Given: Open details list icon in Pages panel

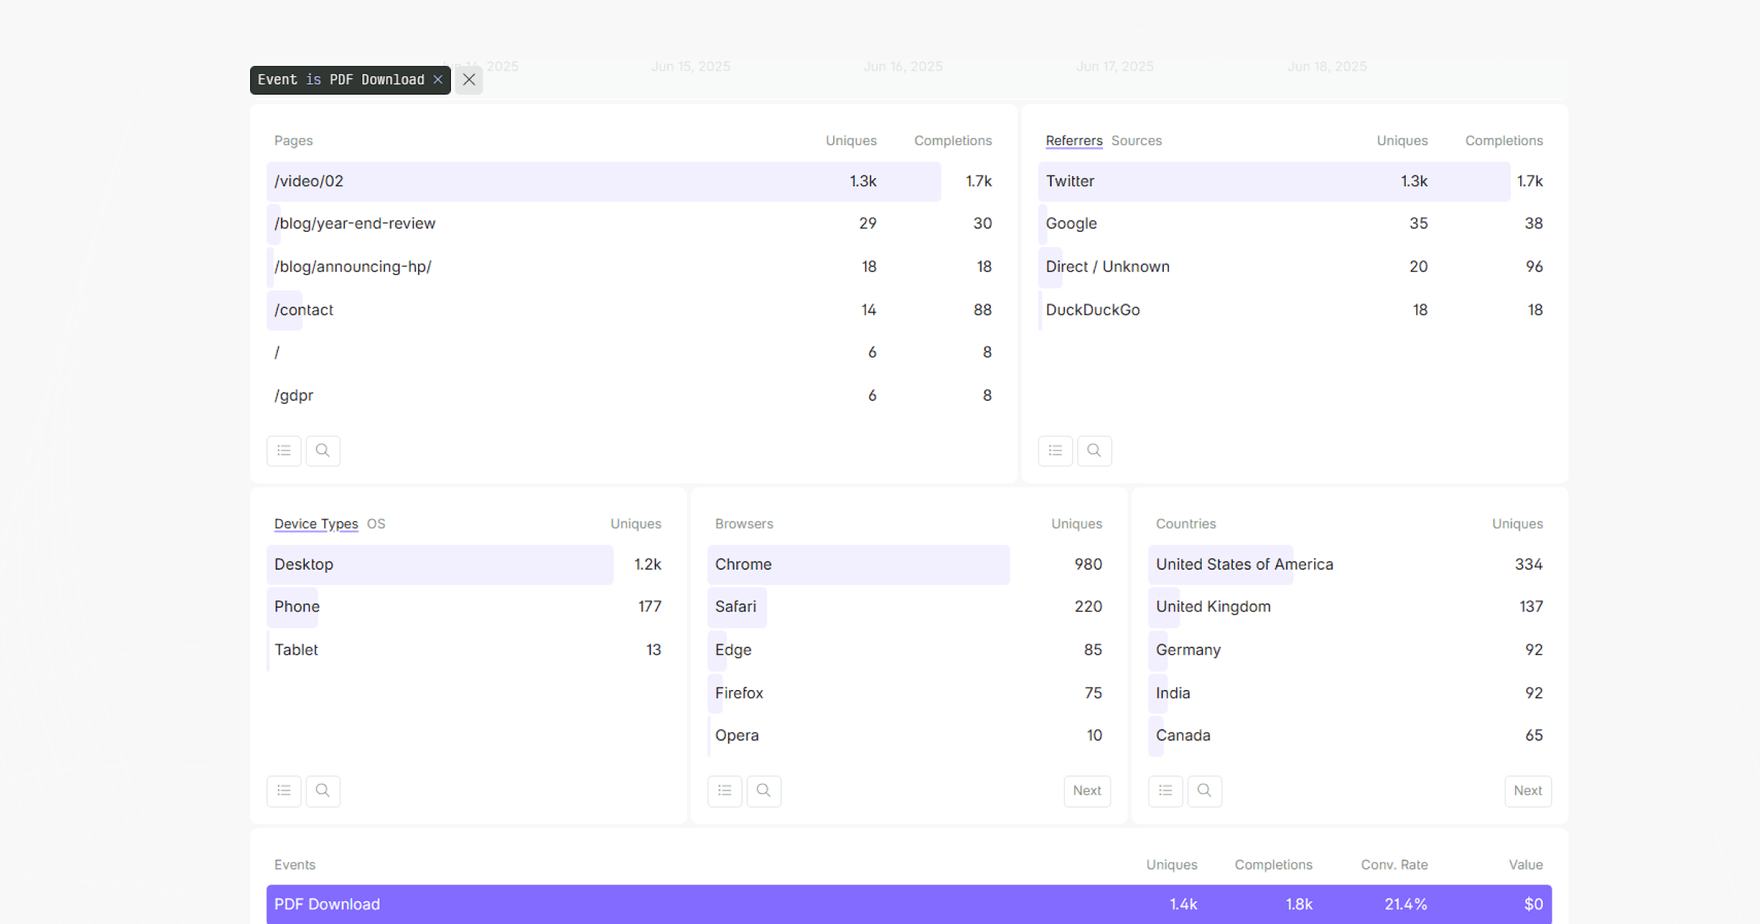Looking at the screenshot, I should (x=284, y=450).
